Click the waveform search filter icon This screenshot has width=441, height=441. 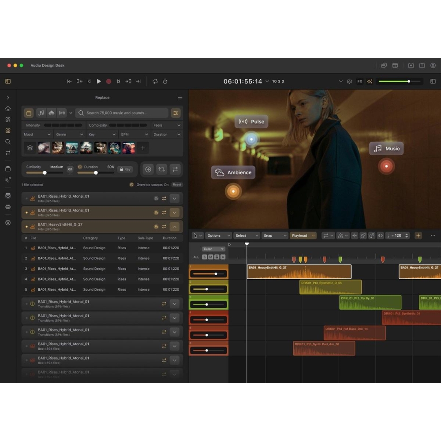pyautogui.click(x=51, y=113)
